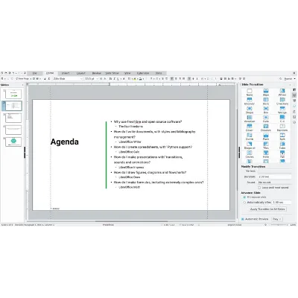Viewport: 298px width, 298px height.
Task: Select slide 4 thumbnail
Action: [13, 130]
